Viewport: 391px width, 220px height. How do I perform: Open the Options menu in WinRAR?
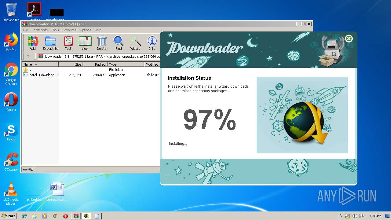tap(86, 30)
